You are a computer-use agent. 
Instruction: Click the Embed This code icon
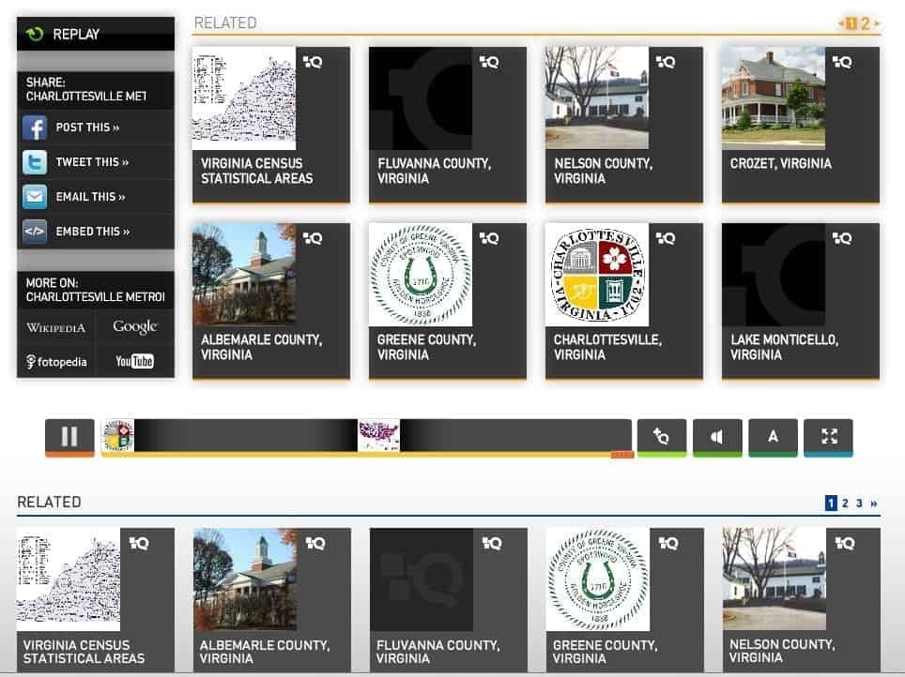(35, 232)
